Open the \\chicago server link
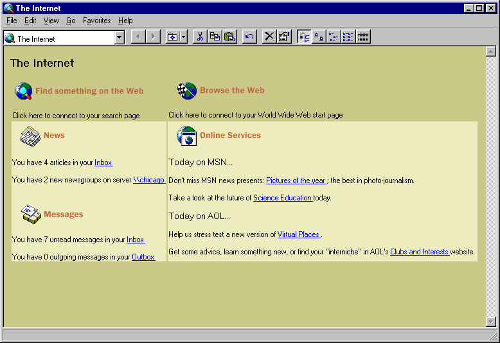 [x=149, y=180]
